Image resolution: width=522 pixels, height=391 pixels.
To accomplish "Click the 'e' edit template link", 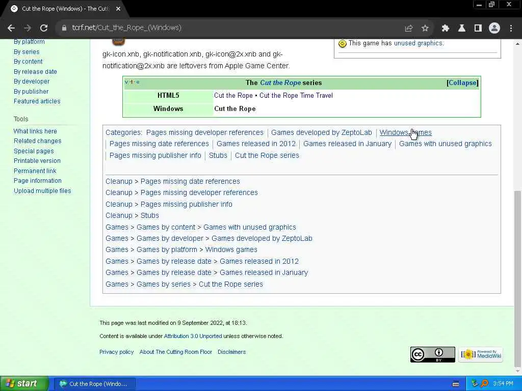I will pyautogui.click(x=138, y=82).
